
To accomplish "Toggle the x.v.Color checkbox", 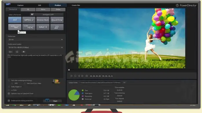I will click(9, 90).
